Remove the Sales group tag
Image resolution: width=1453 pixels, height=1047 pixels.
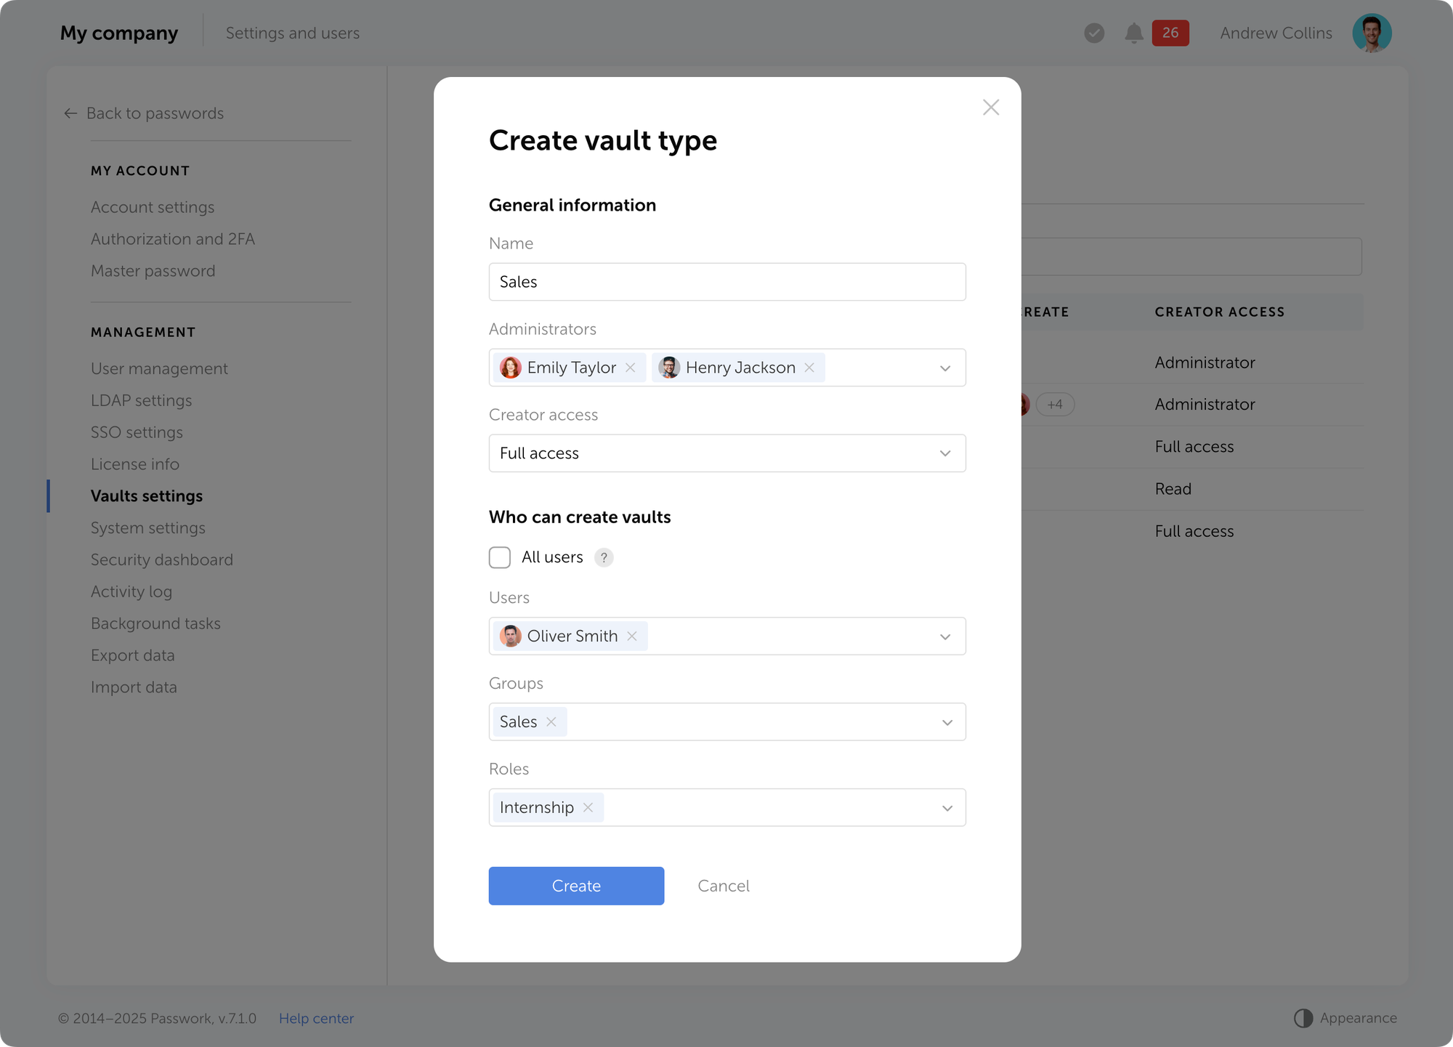(x=551, y=722)
